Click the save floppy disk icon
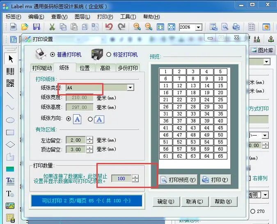The height and width of the screenshot is (224, 277). (36, 27)
